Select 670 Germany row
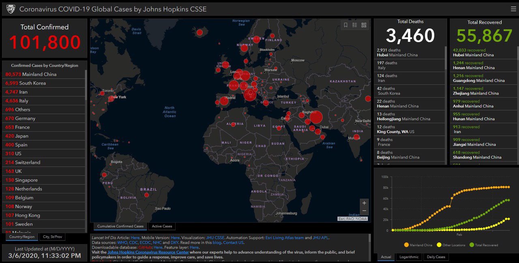Screen dimensions: 519x263 44,119
